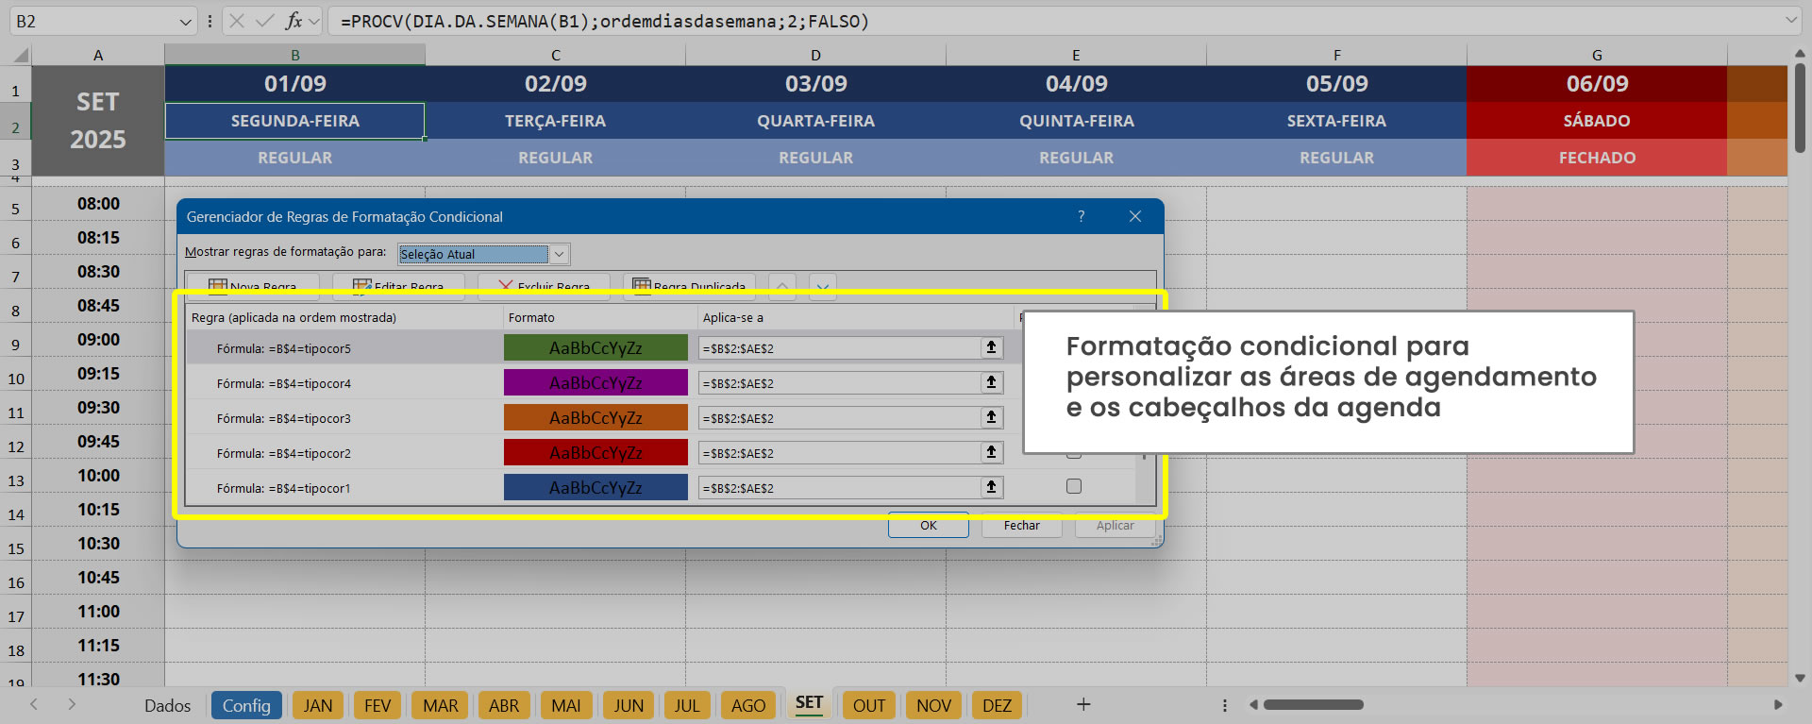Viewport: 1812px width, 724px height.
Task: Open the sheet tab bar options dots
Action: (1225, 705)
